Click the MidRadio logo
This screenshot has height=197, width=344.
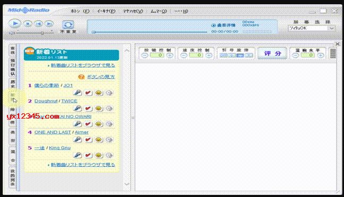click(x=29, y=10)
